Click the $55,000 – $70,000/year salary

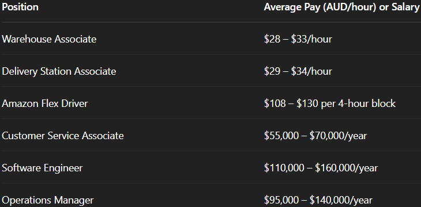pos(315,136)
